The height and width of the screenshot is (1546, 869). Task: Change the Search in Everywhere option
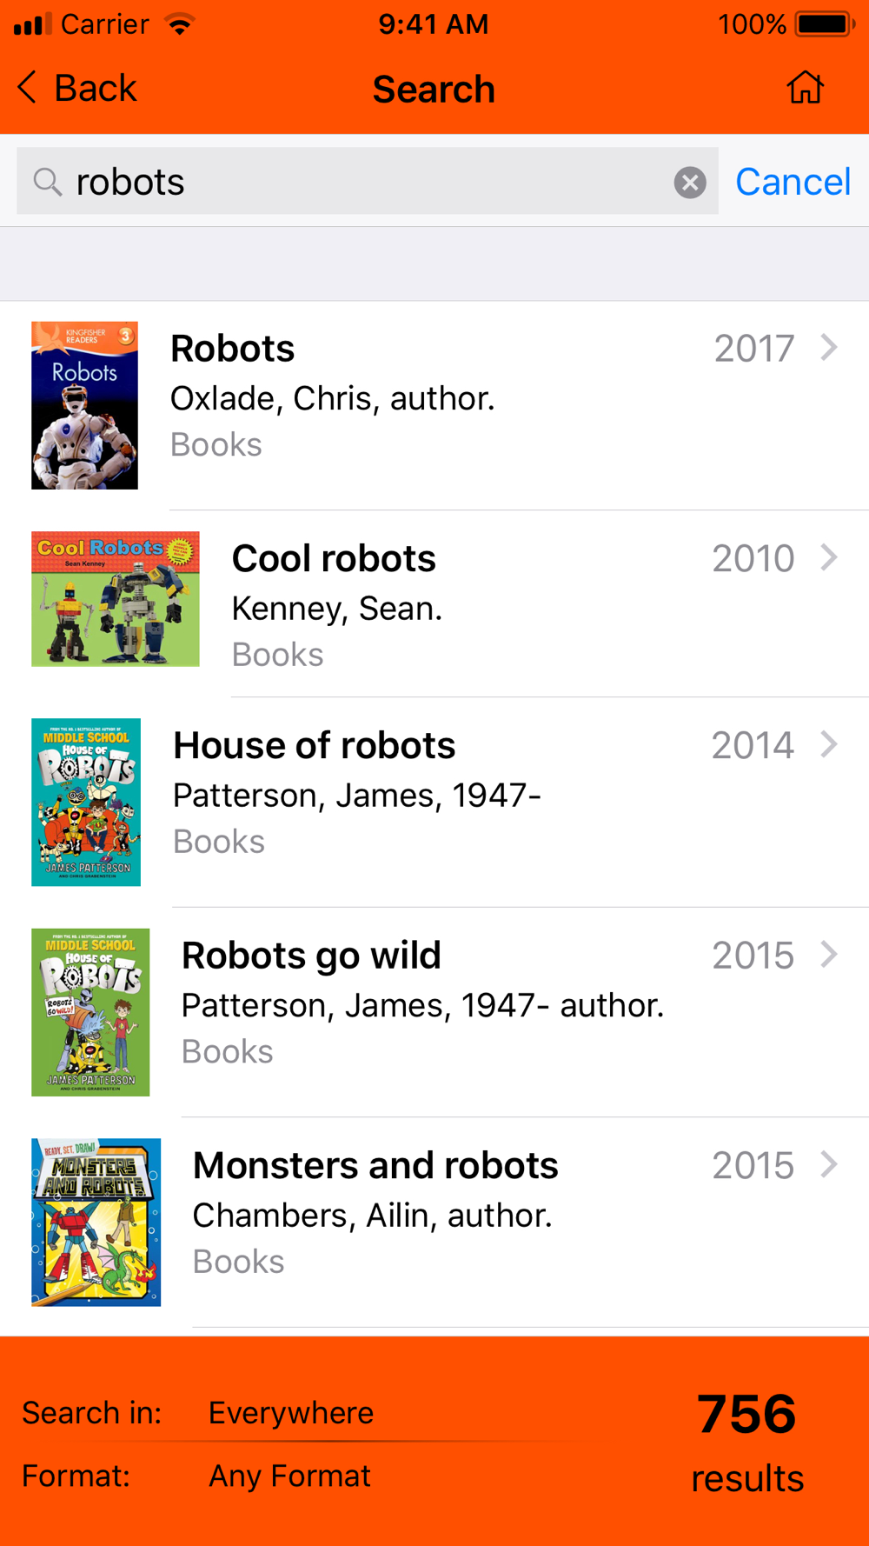291,1413
